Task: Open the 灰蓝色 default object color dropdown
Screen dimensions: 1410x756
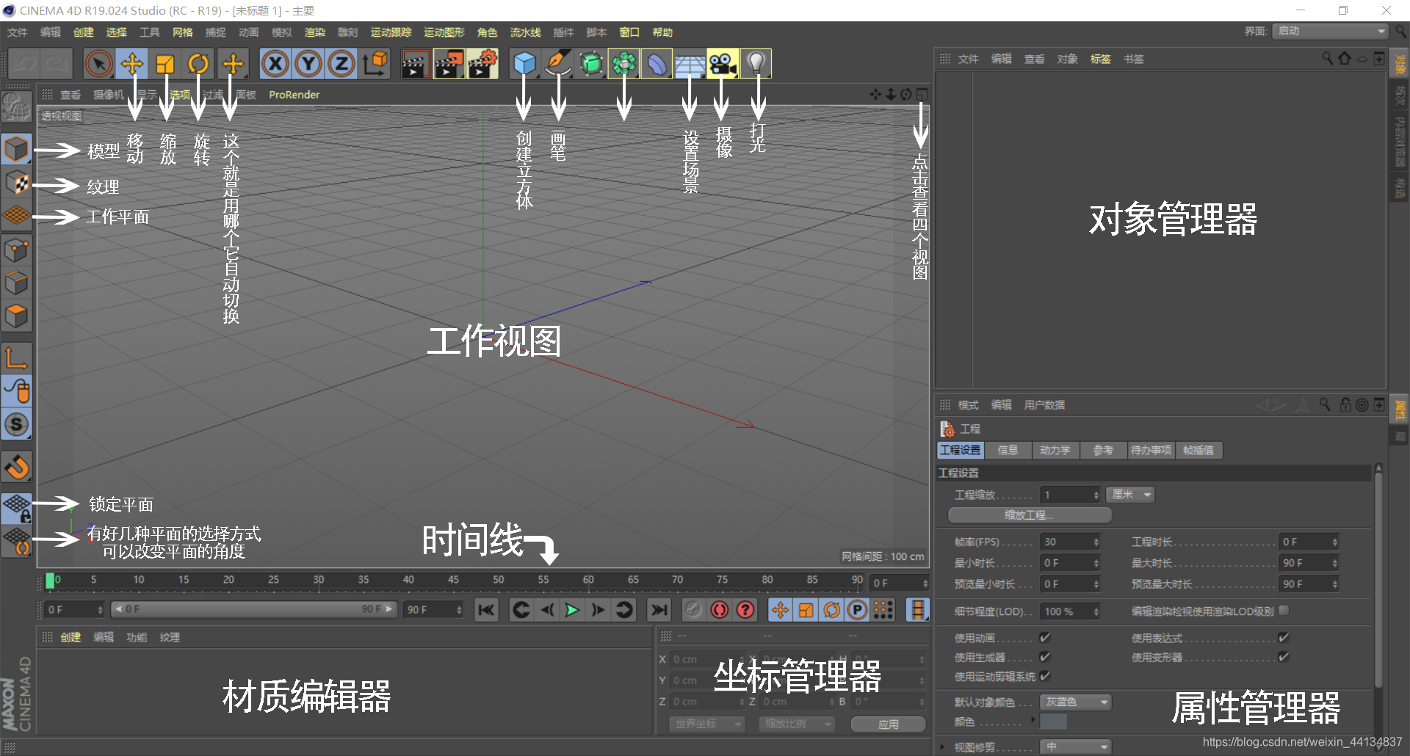Action: (1076, 702)
